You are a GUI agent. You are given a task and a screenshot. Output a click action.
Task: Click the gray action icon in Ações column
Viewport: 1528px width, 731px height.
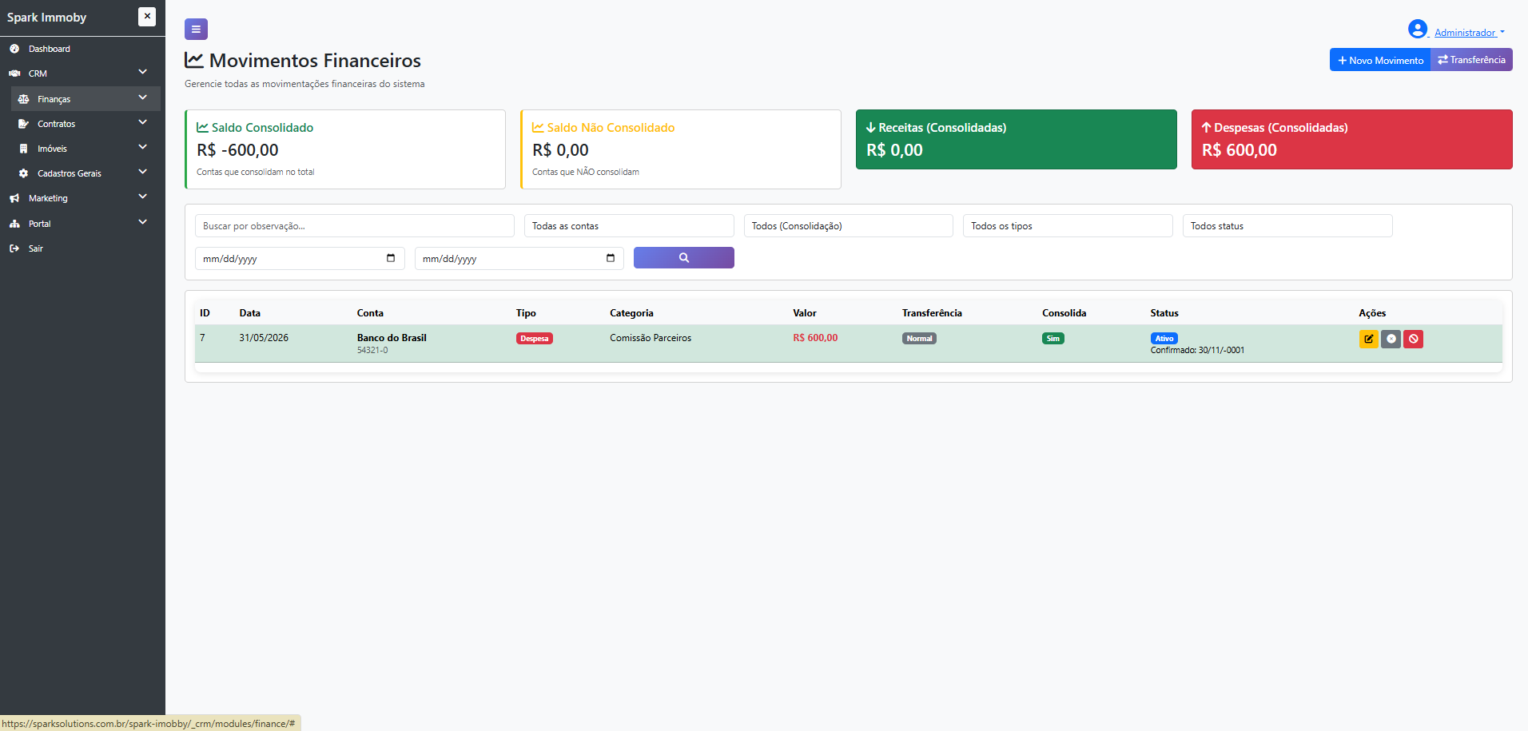1391,339
